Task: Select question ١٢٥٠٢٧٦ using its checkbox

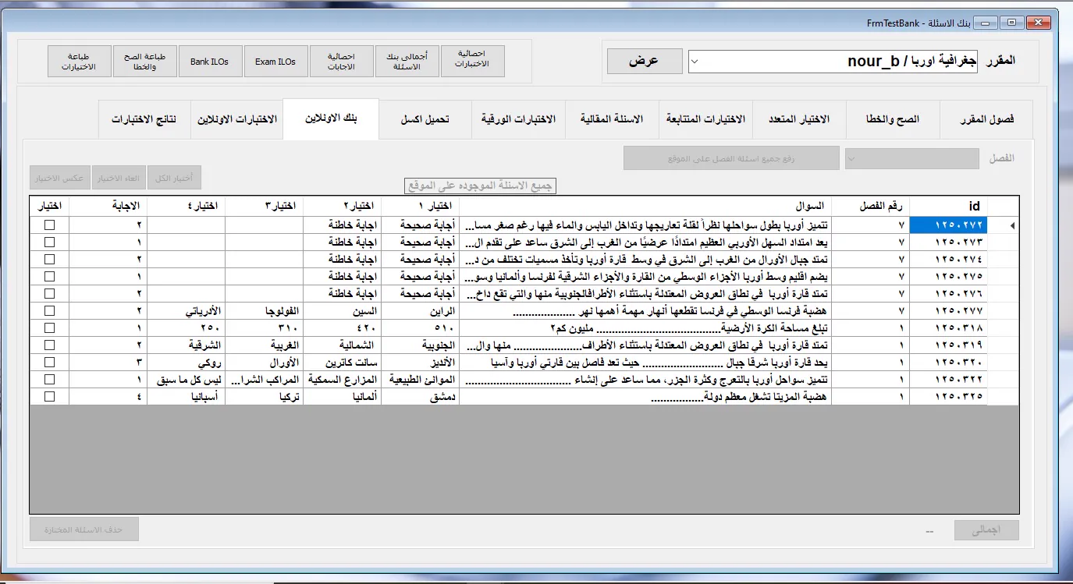Action: click(x=50, y=293)
